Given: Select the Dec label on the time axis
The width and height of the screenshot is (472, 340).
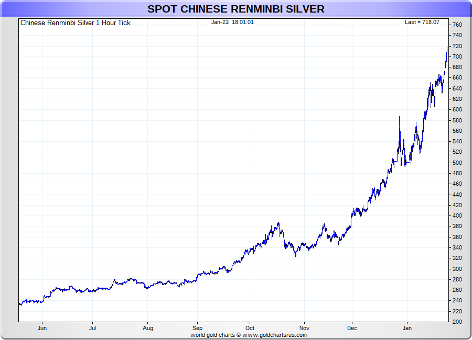Looking at the screenshot, I should point(352,328).
